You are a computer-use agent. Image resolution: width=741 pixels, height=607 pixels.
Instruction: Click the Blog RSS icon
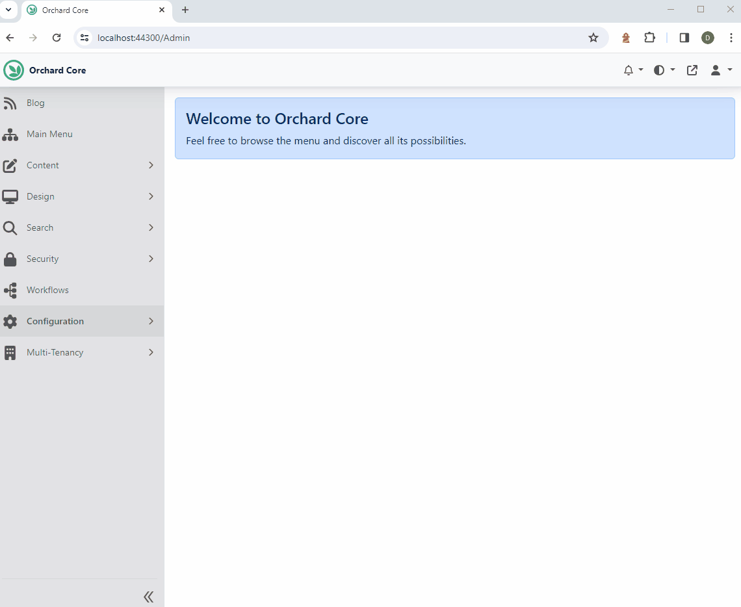(10, 103)
